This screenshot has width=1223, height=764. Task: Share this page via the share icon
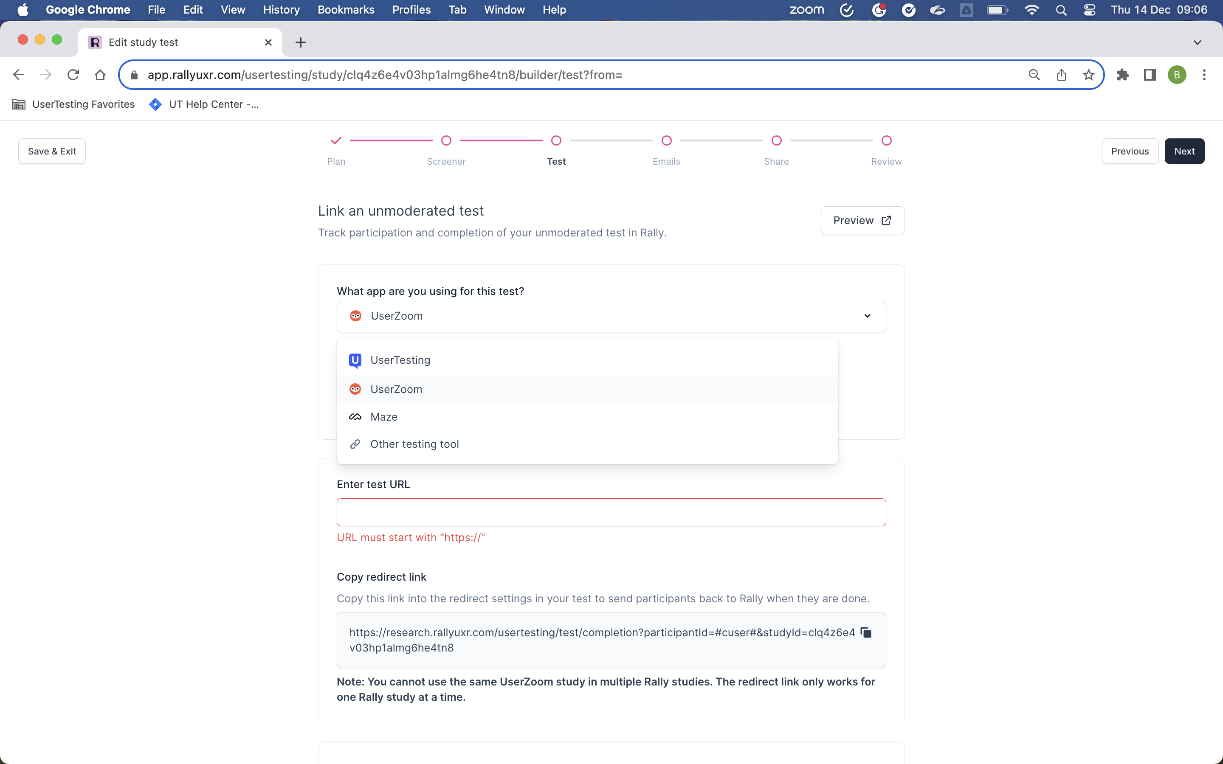pyautogui.click(x=1061, y=75)
